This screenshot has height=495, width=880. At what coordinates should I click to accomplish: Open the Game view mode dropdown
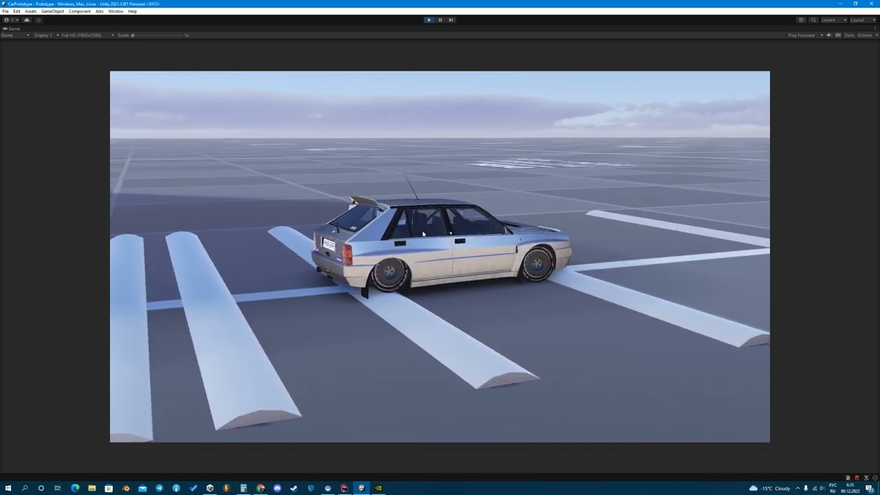15,35
